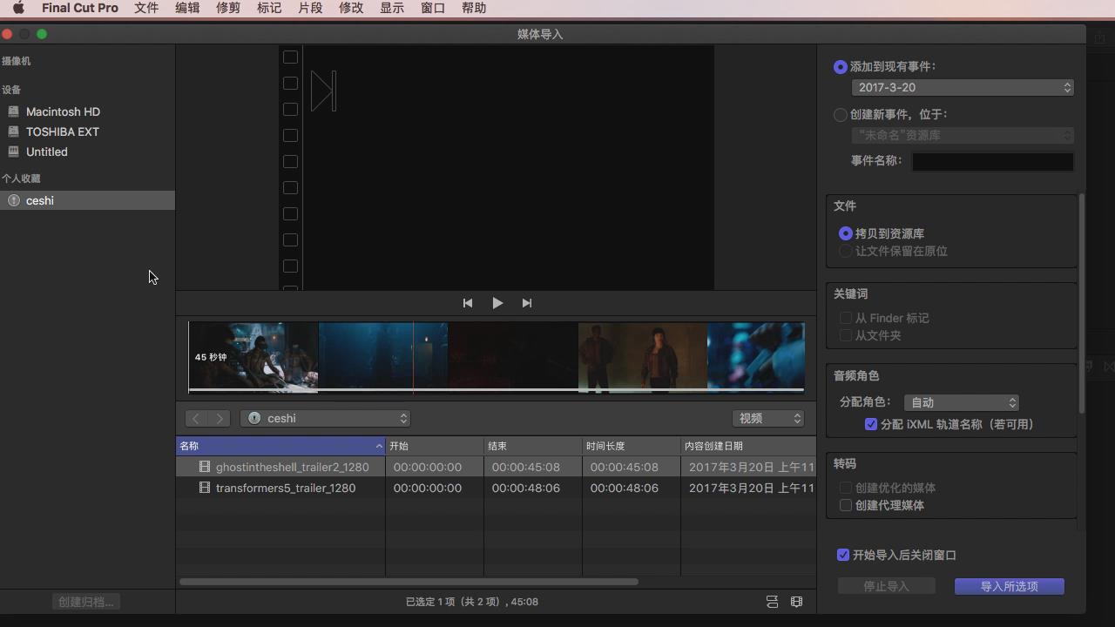Select 拷贝到资源库 radio option

[x=845, y=233]
